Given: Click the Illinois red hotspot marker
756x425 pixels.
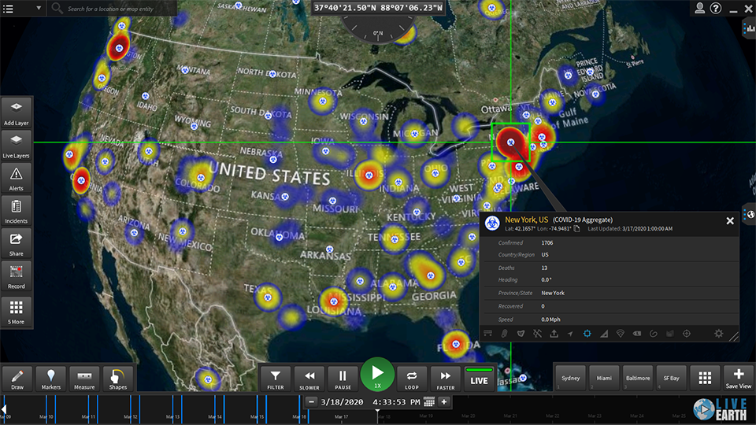Looking at the screenshot, I should 369,175.
